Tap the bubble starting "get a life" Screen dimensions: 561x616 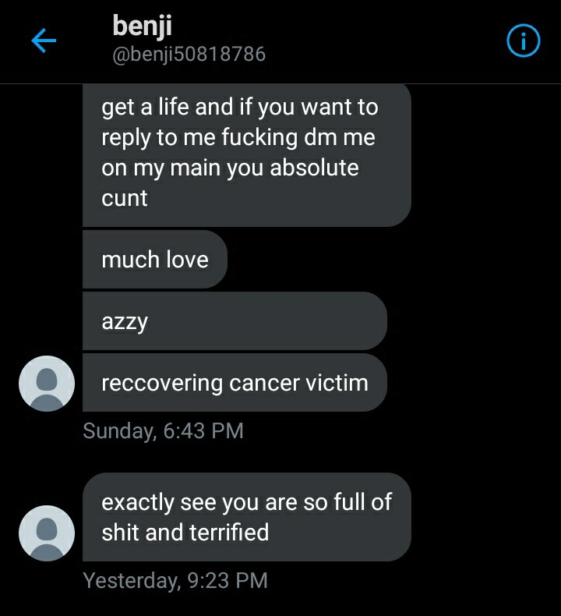247,155
